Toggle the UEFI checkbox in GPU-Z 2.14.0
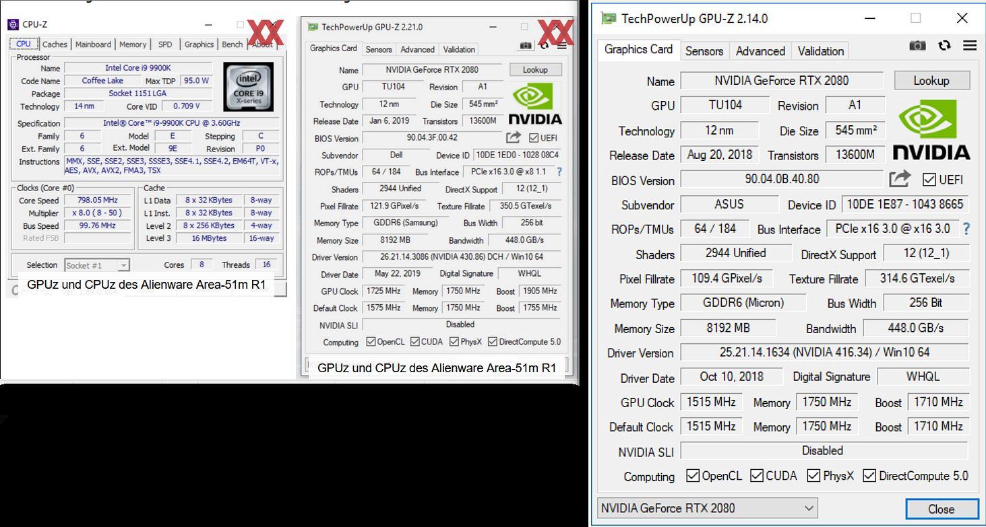The height and width of the screenshot is (527, 986). pyautogui.click(x=929, y=180)
